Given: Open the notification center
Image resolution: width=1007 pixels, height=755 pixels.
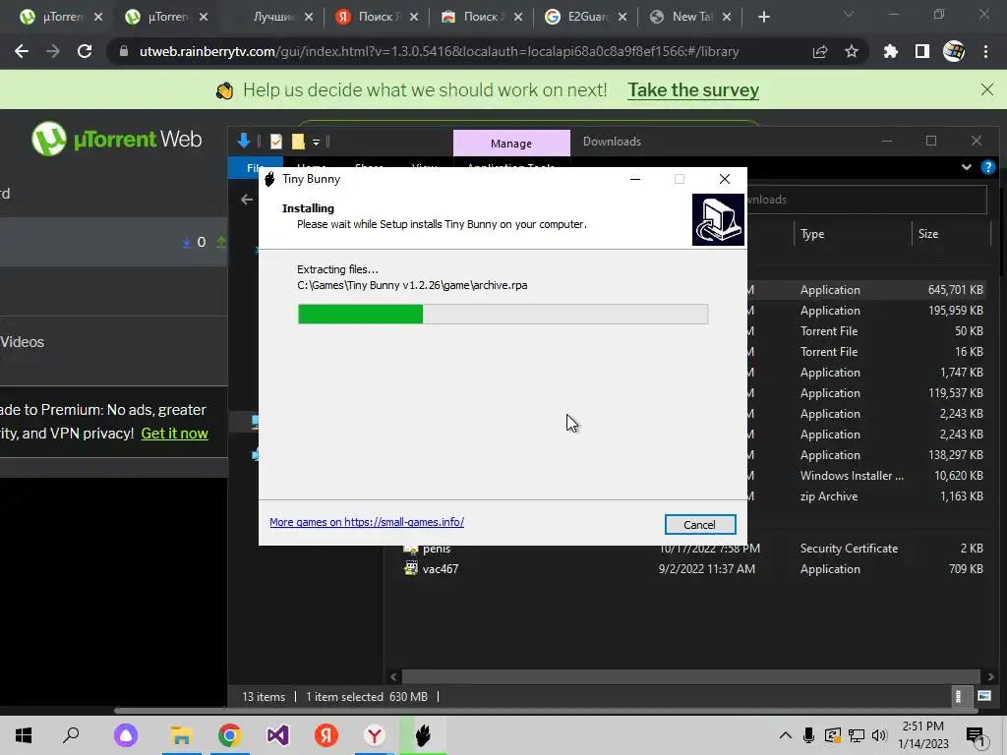Looking at the screenshot, I should click(976, 737).
